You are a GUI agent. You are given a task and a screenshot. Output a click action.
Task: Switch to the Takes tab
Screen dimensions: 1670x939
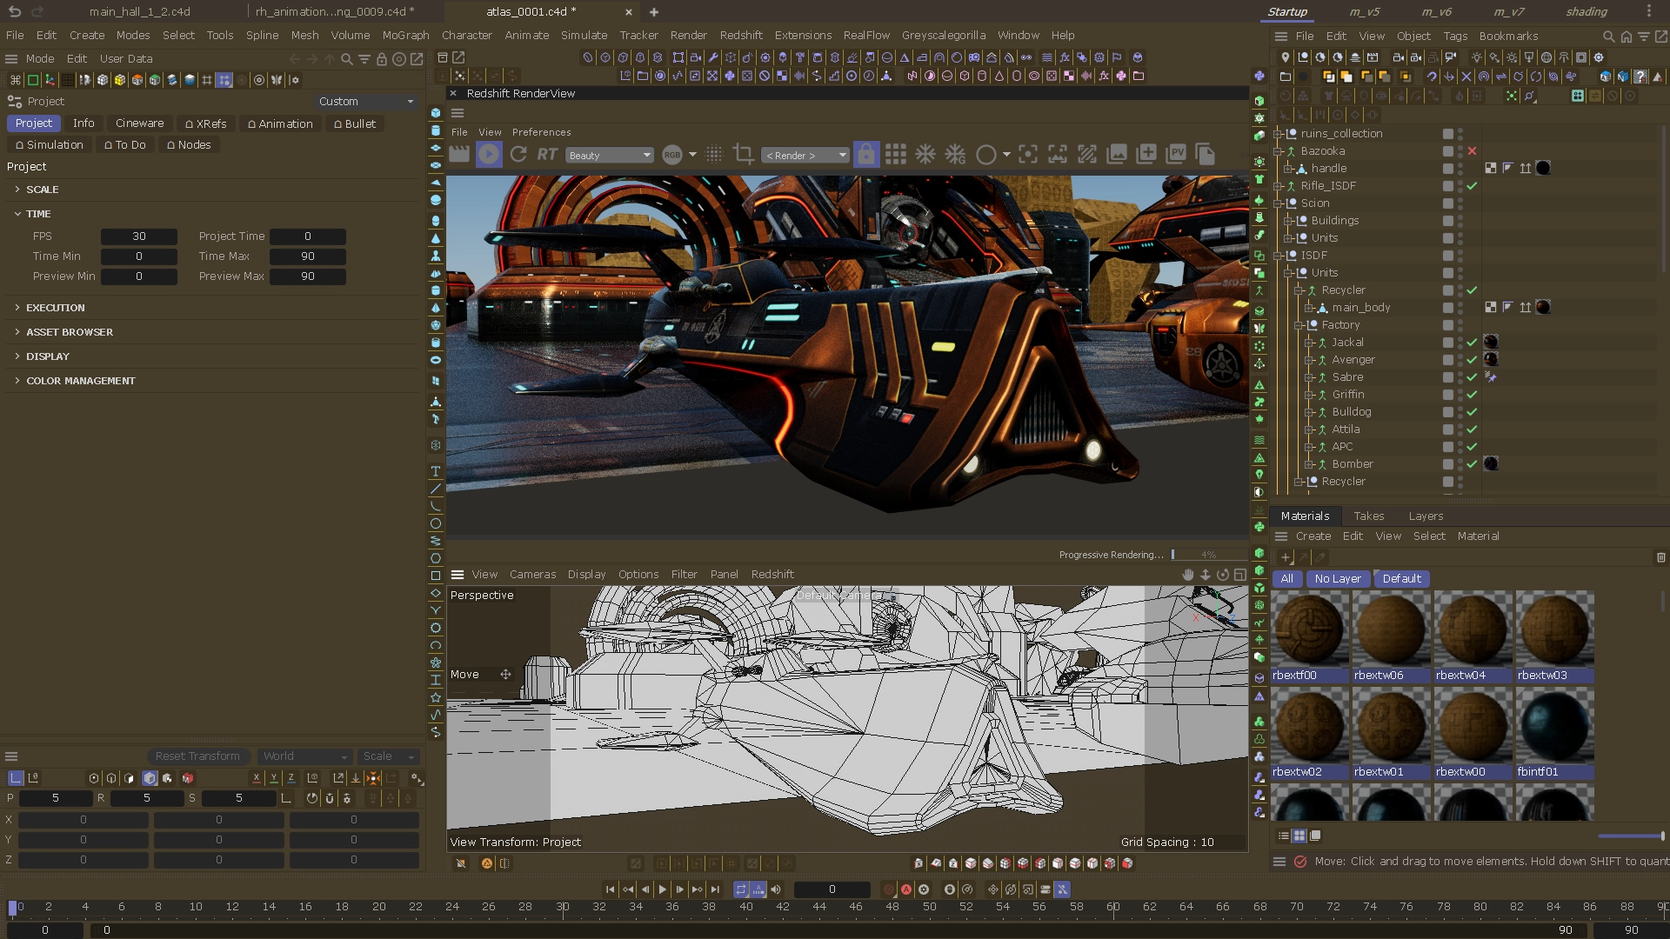(x=1369, y=516)
